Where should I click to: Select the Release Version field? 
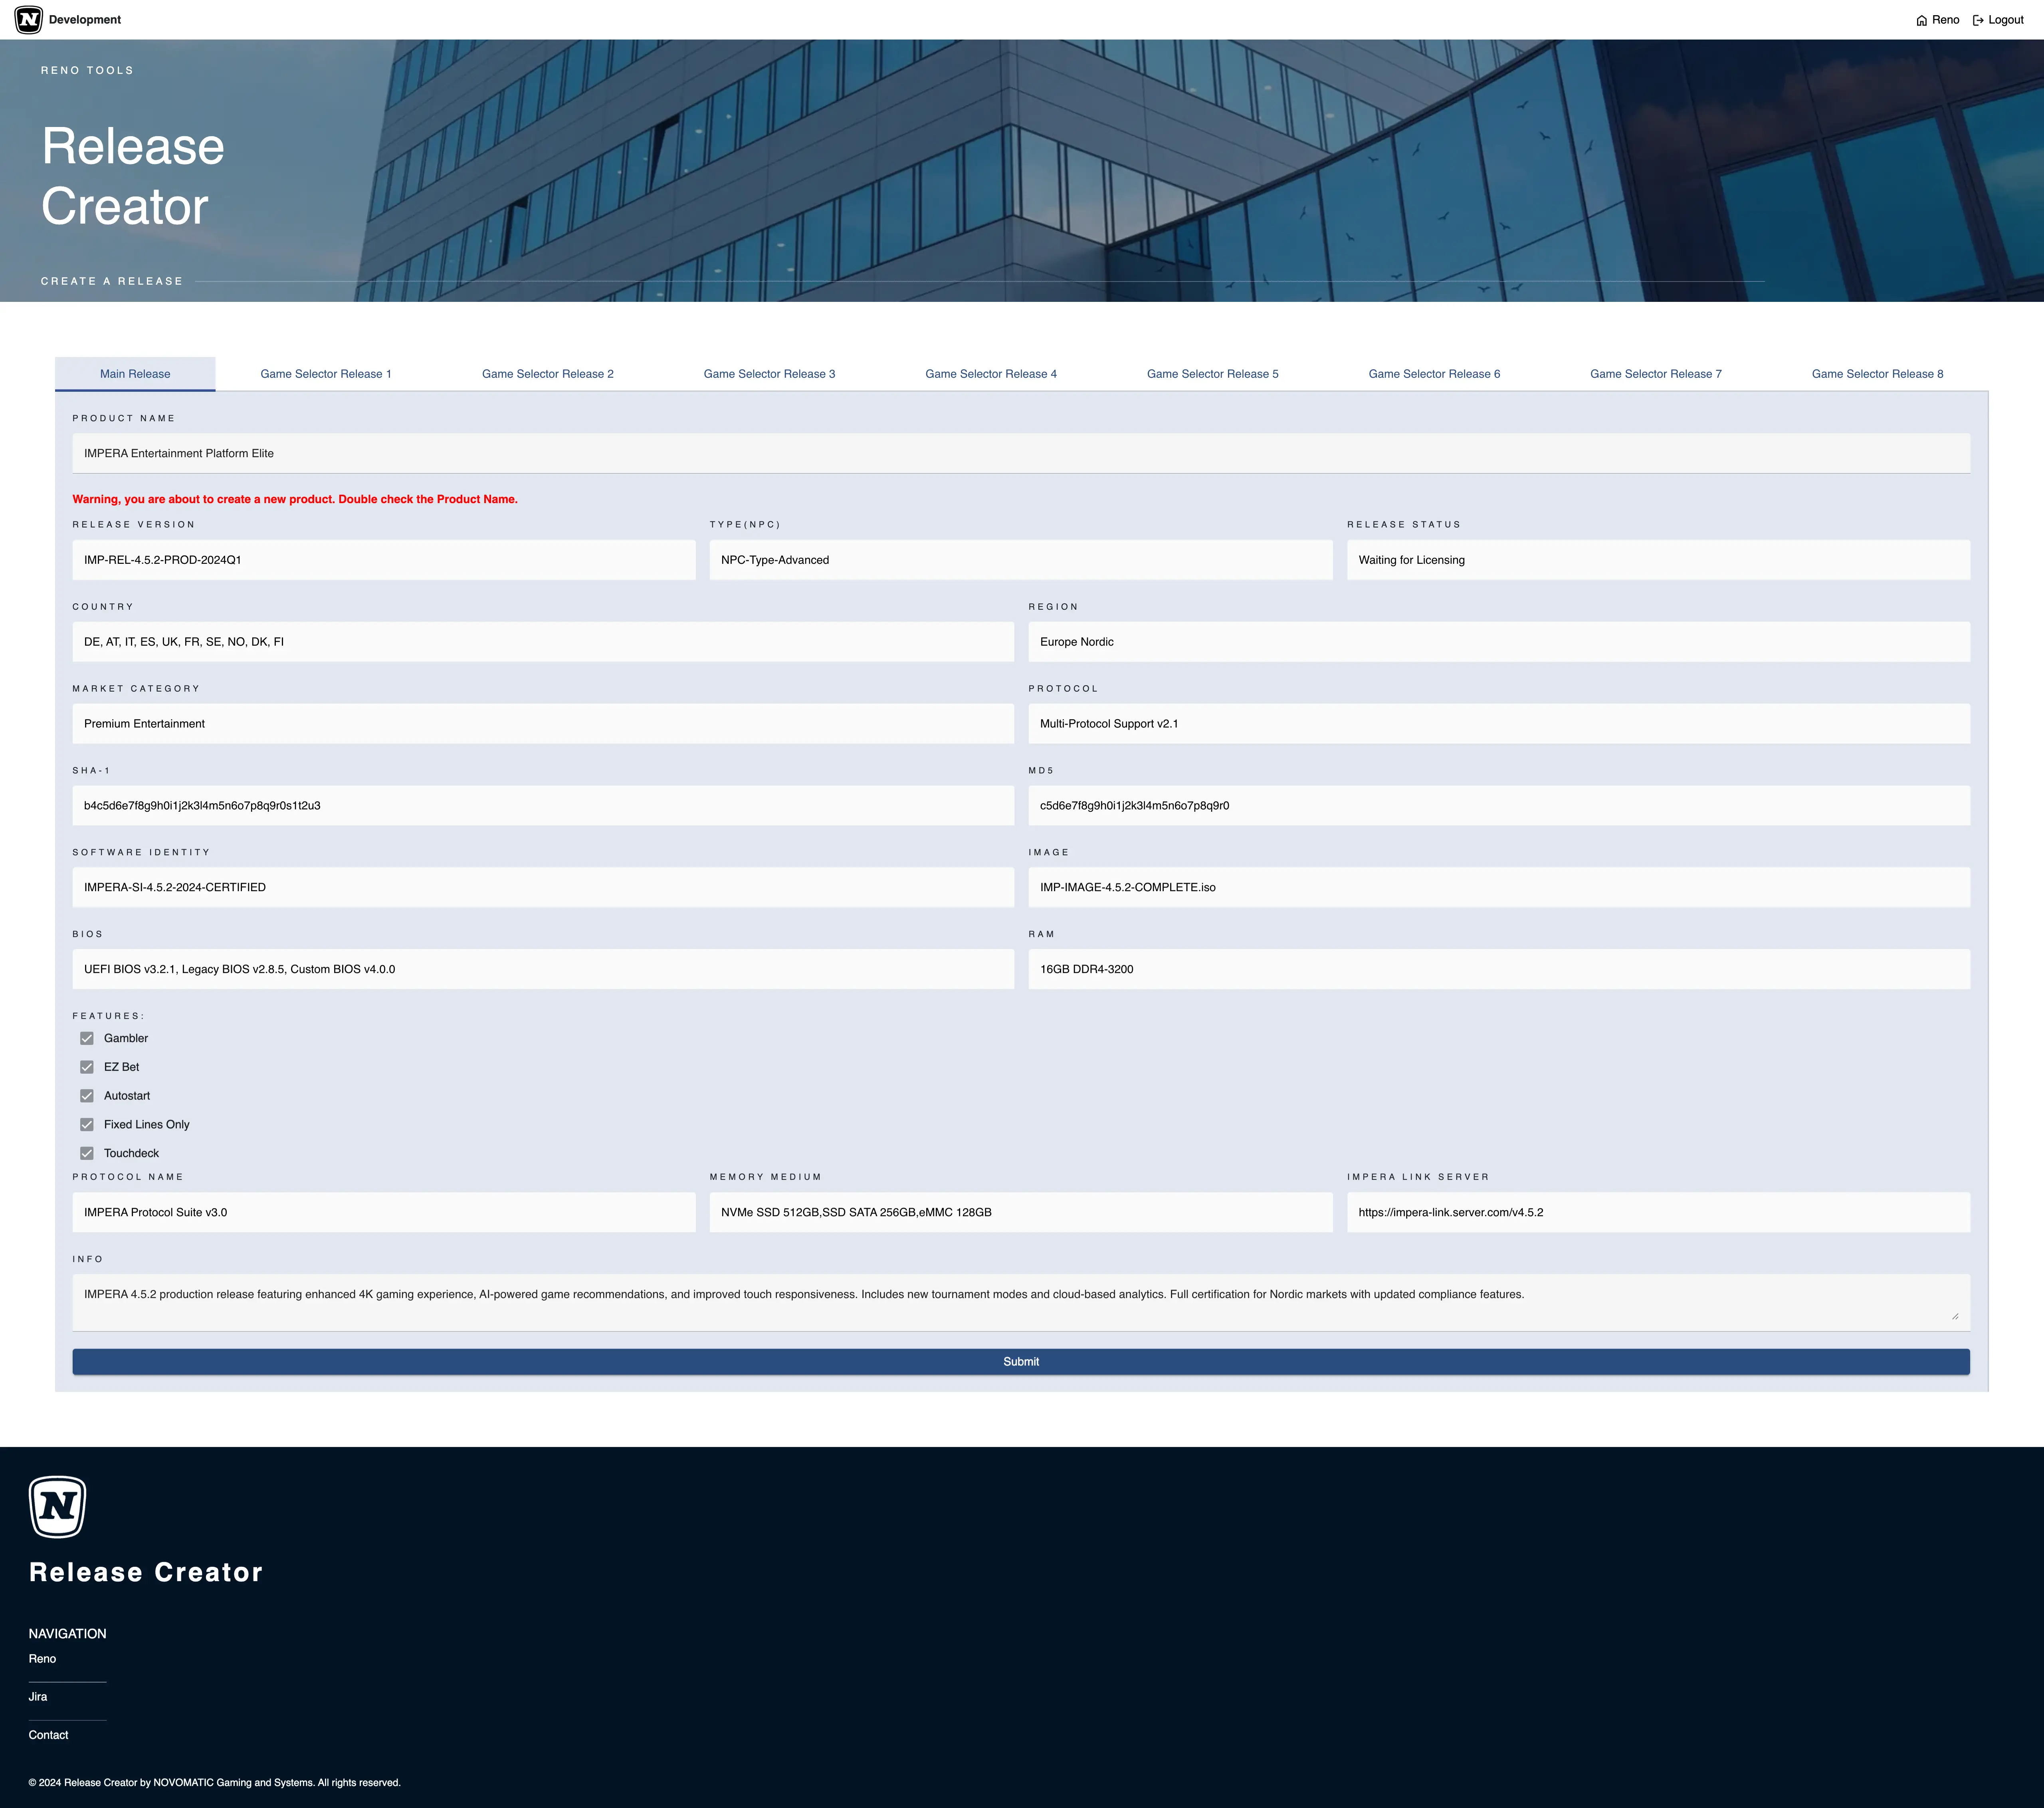[x=383, y=560]
